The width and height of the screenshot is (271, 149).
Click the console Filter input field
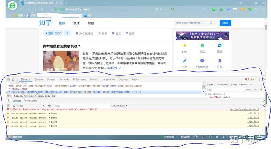click(x=81, y=106)
